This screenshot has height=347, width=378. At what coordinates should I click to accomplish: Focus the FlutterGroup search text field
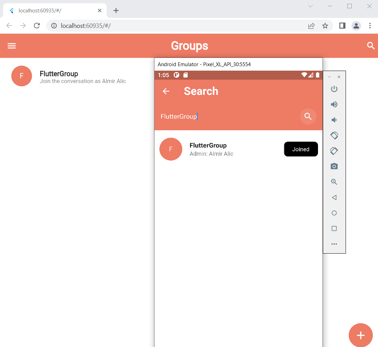pyautogui.click(x=227, y=116)
